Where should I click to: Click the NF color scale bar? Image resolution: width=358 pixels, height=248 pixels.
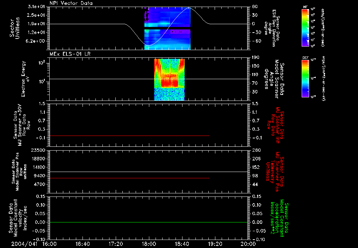pyautogui.click(x=306, y=28)
